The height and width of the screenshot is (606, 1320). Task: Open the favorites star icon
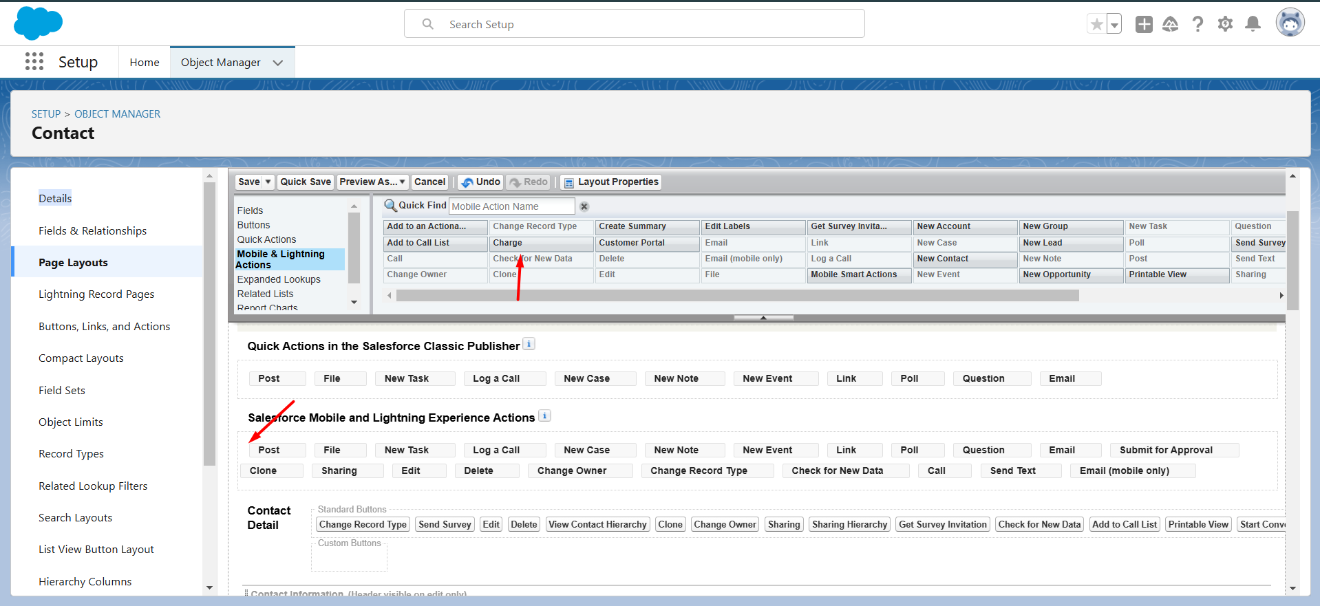tap(1097, 24)
